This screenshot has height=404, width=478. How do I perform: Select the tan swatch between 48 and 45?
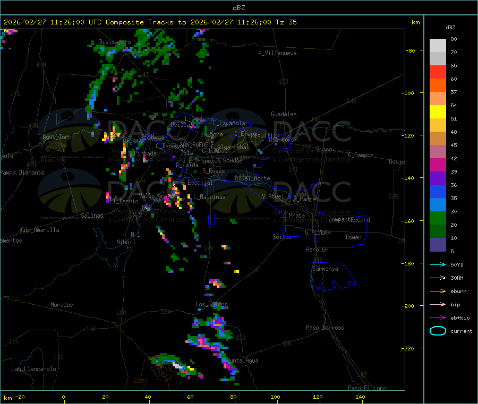click(438, 139)
